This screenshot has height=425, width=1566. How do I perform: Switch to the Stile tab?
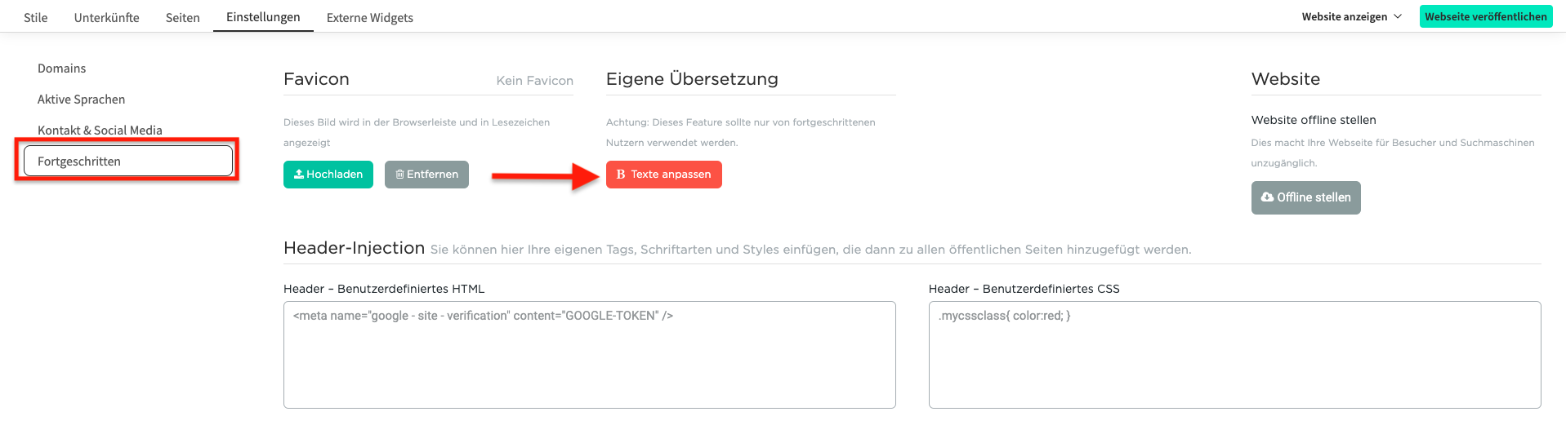[x=36, y=17]
